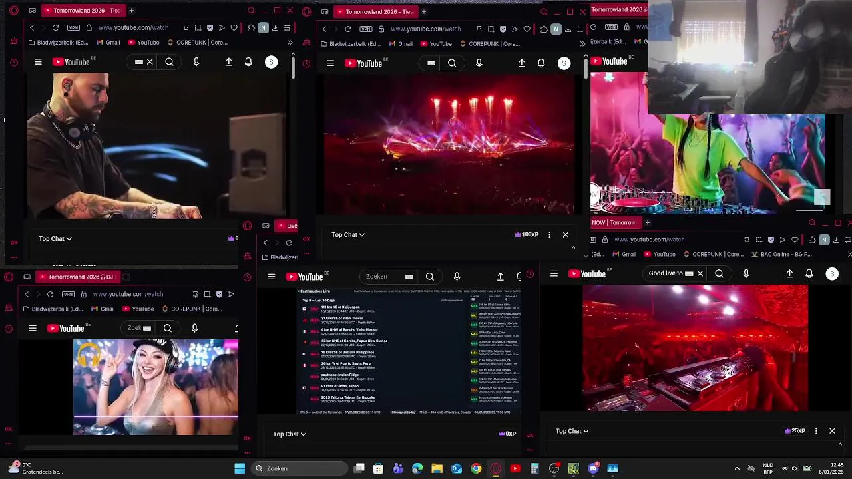The image size is (852, 479).
Task: Launch Google Chrome from the taskbar
Action: (x=476, y=468)
